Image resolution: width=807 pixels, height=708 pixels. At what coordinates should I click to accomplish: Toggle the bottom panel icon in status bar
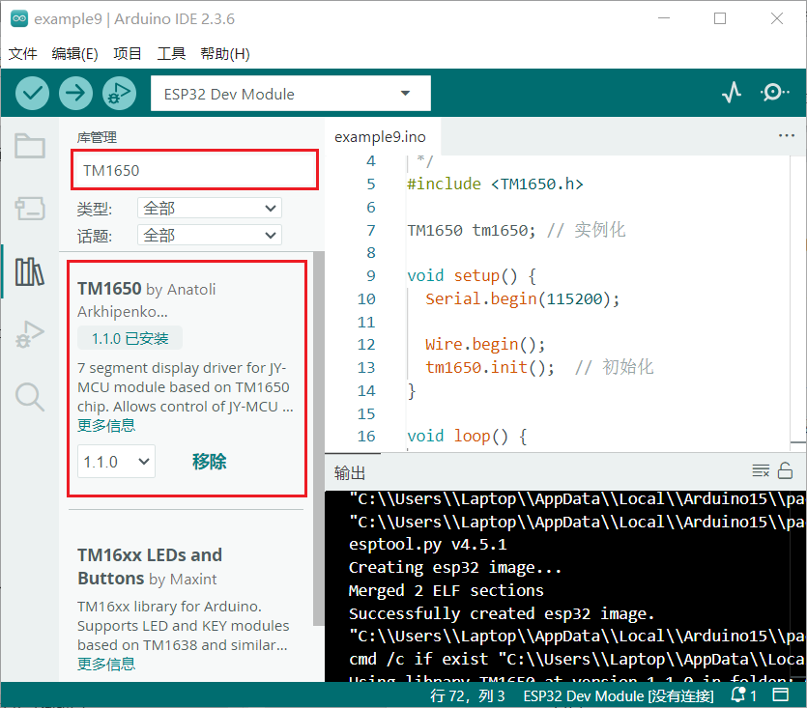pos(781,695)
